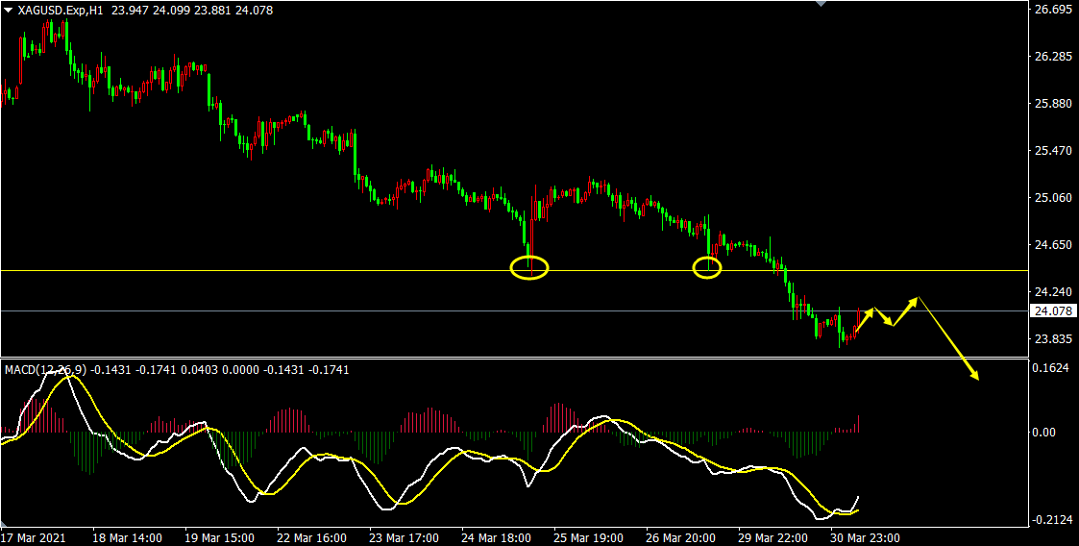Click the current price label 24.078

(1051, 310)
